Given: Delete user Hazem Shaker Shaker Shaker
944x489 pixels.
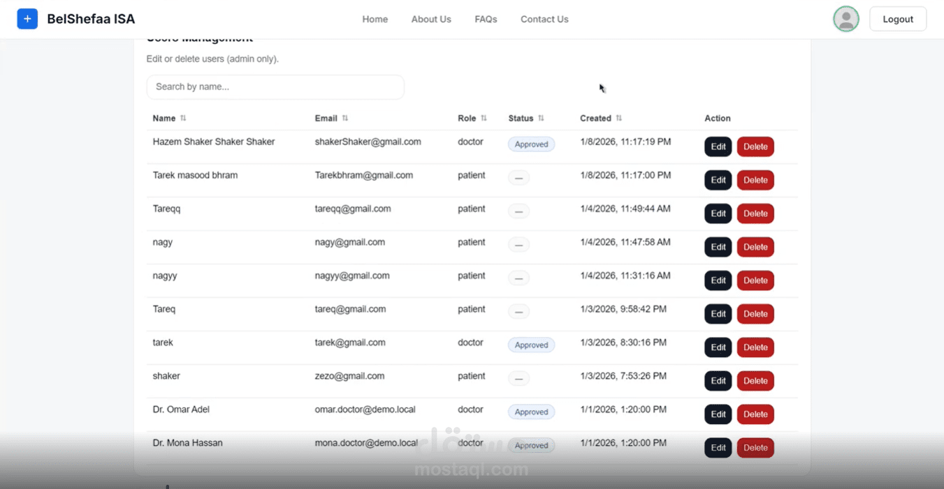Looking at the screenshot, I should click(x=755, y=146).
